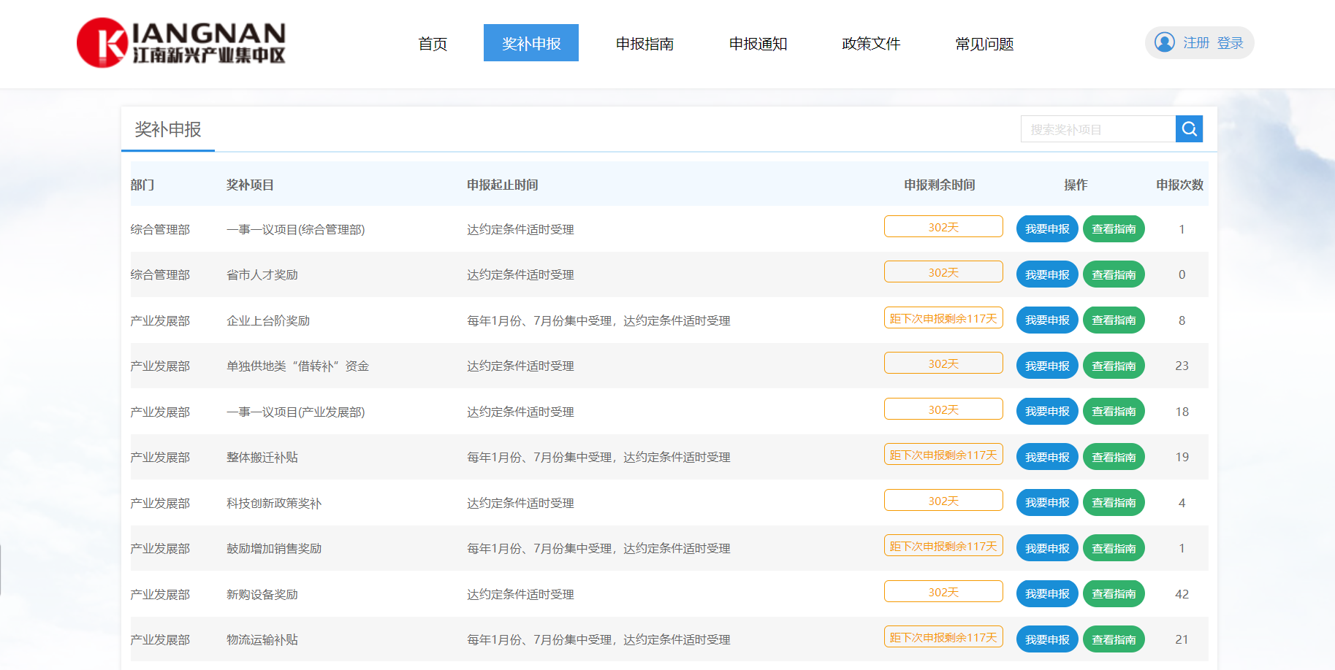Click 查看指南 for 一事一议项目(综合管理部)

(x=1114, y=229)
